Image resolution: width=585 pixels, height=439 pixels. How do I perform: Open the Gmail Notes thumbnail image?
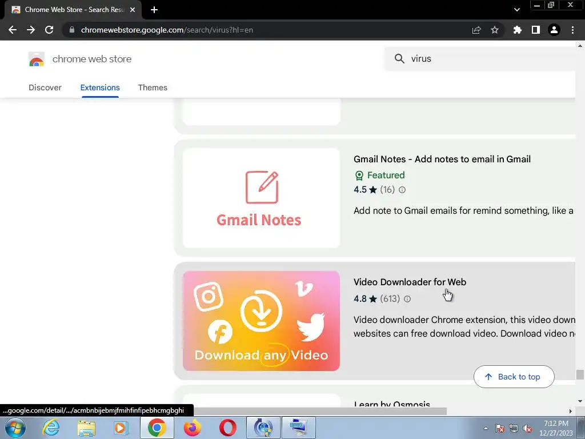261,198
